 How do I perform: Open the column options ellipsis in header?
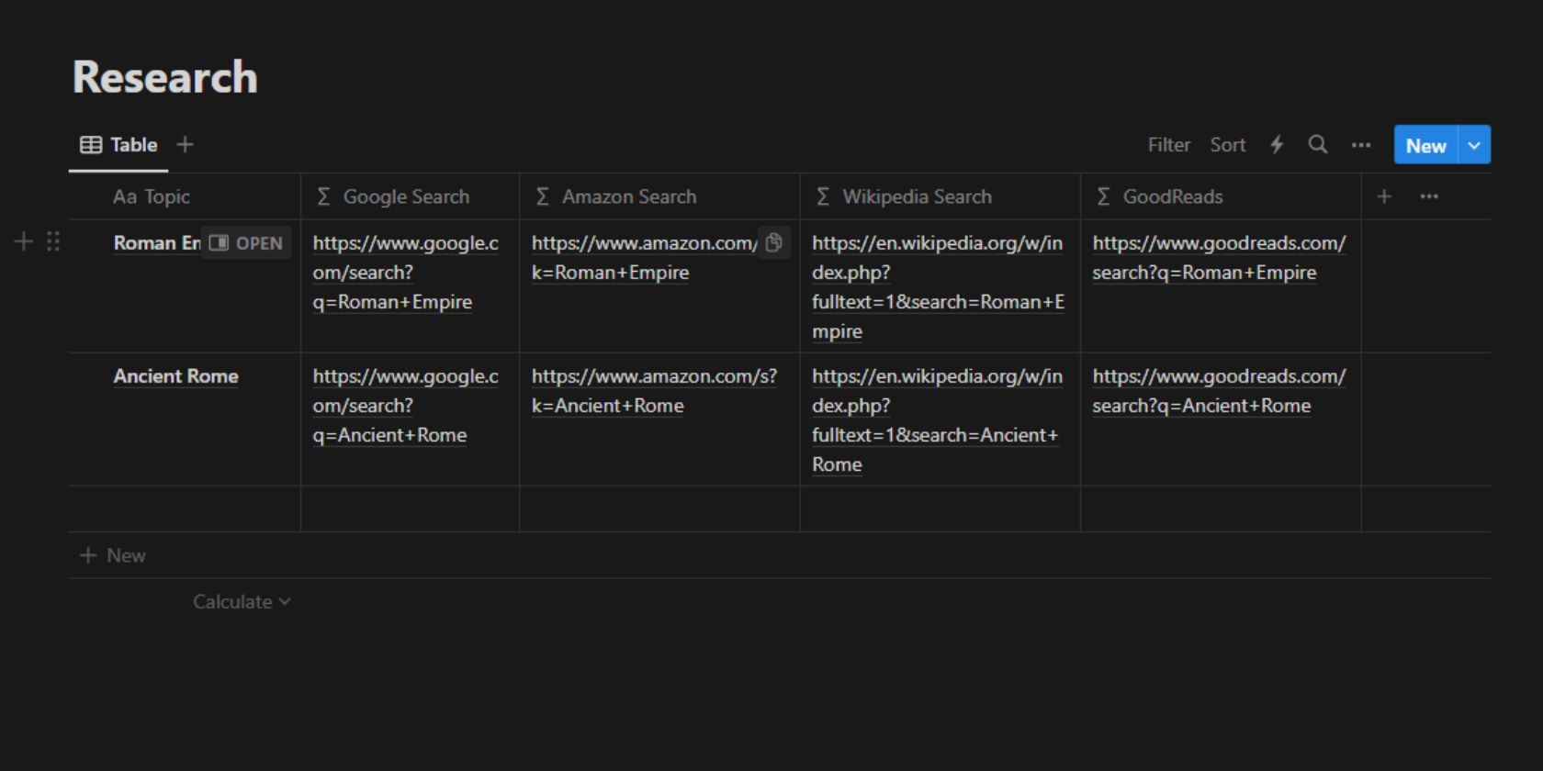[1428, 196]
